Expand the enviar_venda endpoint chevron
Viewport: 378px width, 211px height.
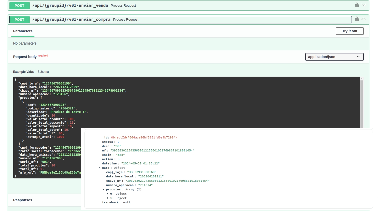364,5
